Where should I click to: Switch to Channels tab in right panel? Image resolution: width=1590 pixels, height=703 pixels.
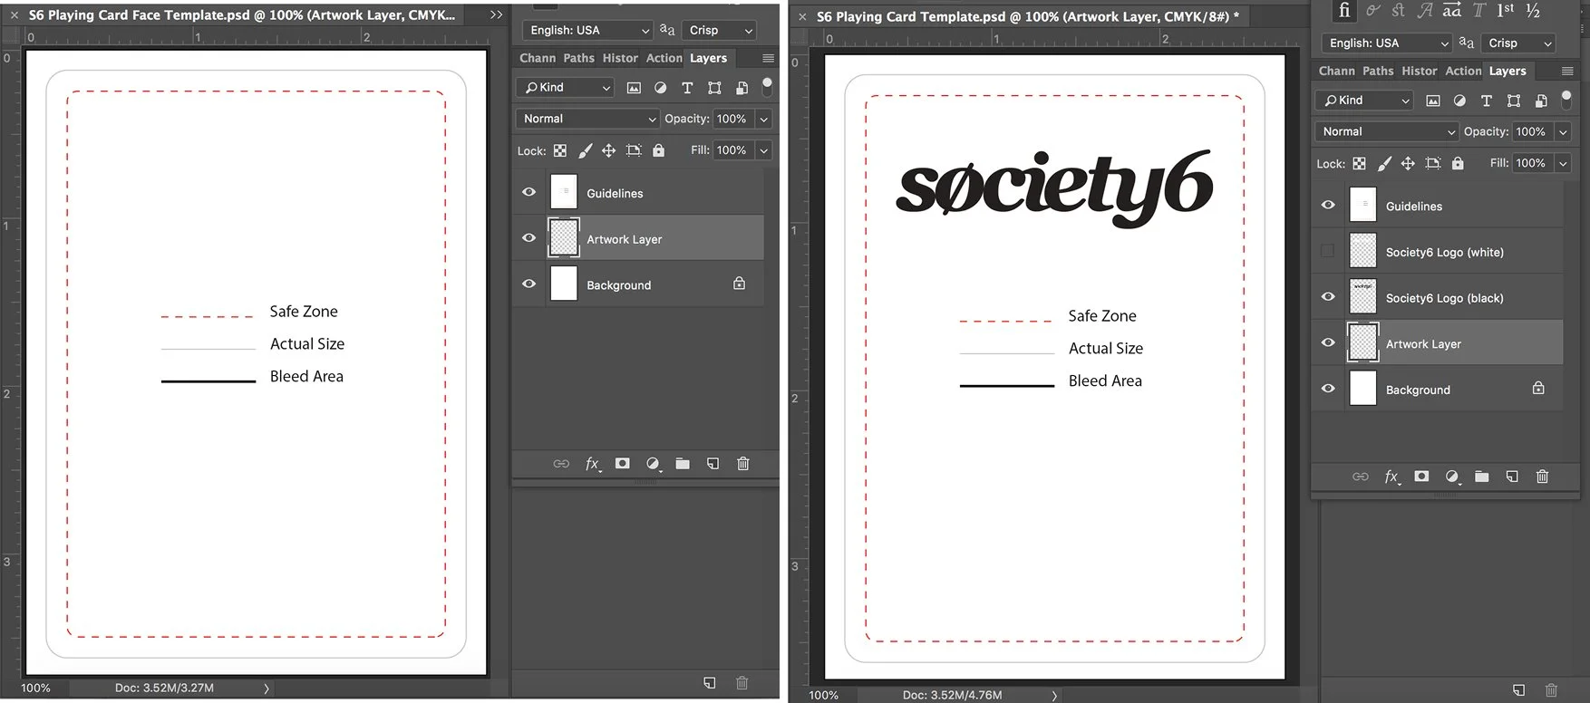[1336, 71]
